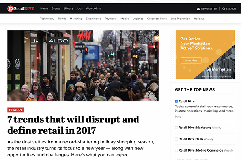Select the E-commerce topic
The width and height of the screenshot is (241, 160).
(93, 19)
